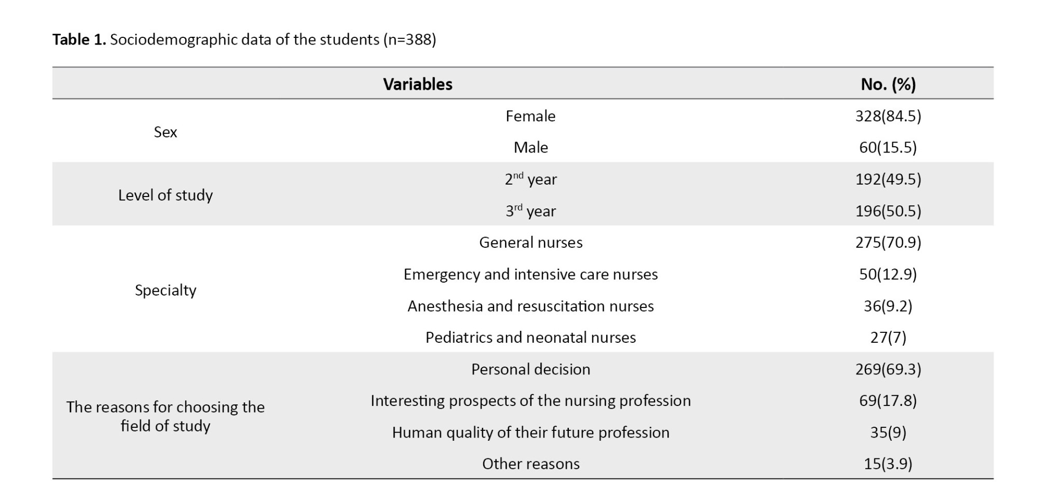
Task: Select the Specialty row label
Action: [x=165, y=290]
